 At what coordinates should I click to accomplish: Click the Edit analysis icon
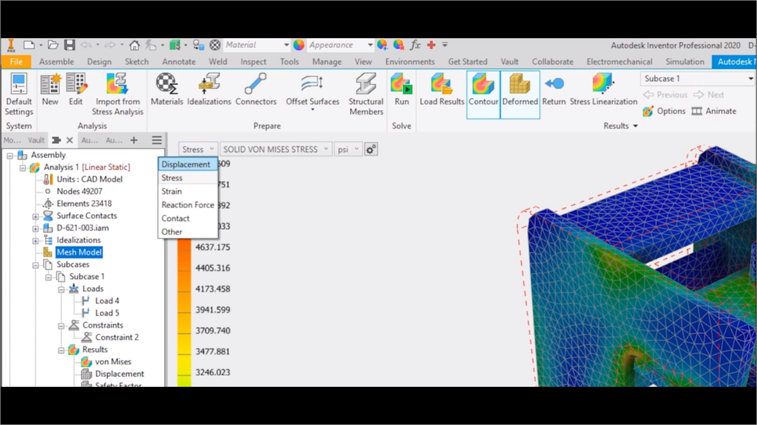(x=76, y=89)
